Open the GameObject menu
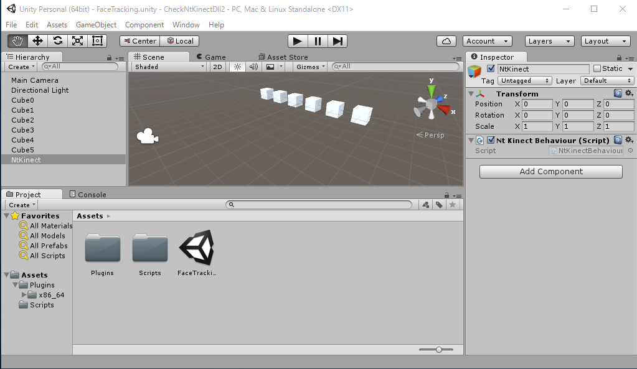Viewport: 637px width, 369px height. pos(96,25)
